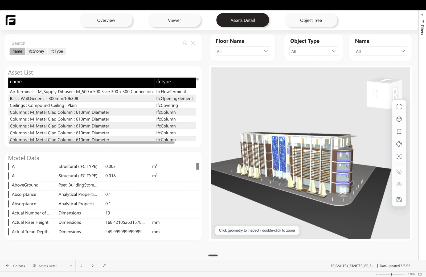Click the Actual Number of ... property
Screen dimensions: 426x277
[x=31, y=213]
